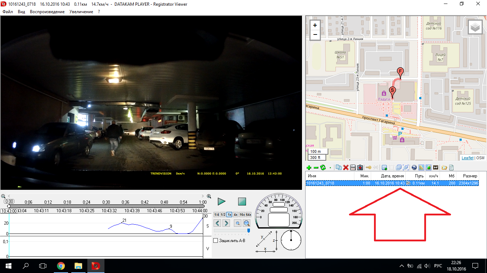Screen dimensions: 487x273
Task: Open the Вид menu
Action: click(21, 12)
